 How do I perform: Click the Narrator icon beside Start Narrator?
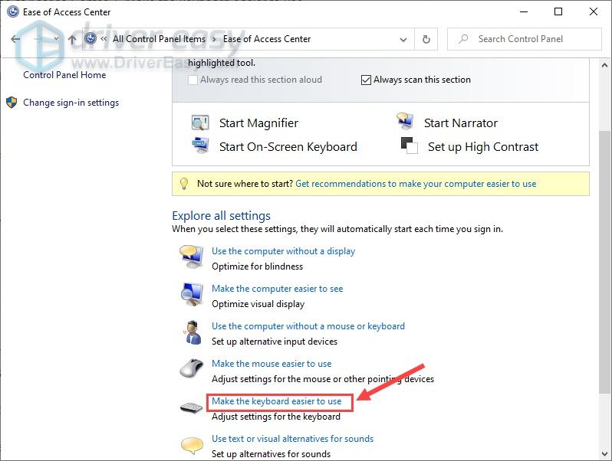pyautogui.click(x=405, y=123)
